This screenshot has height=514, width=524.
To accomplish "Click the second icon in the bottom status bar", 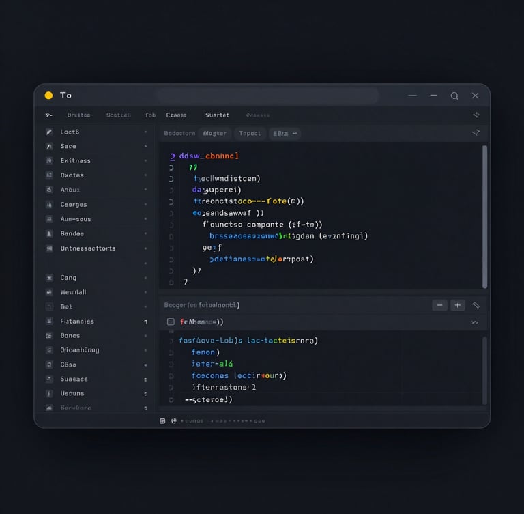I will (x=174, y=421).
